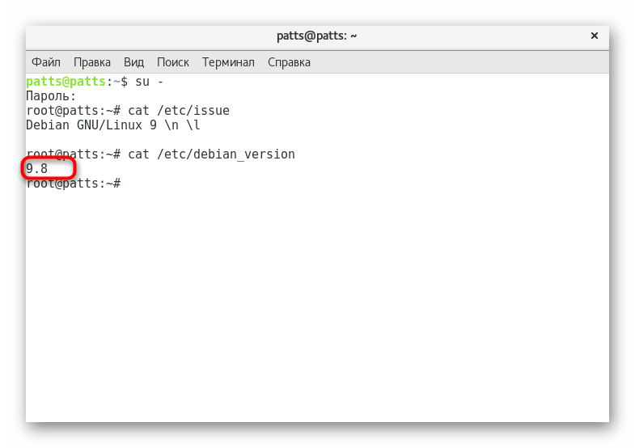Click the highlighted 9.8 version output
The image size is (635, 448).
37,169
